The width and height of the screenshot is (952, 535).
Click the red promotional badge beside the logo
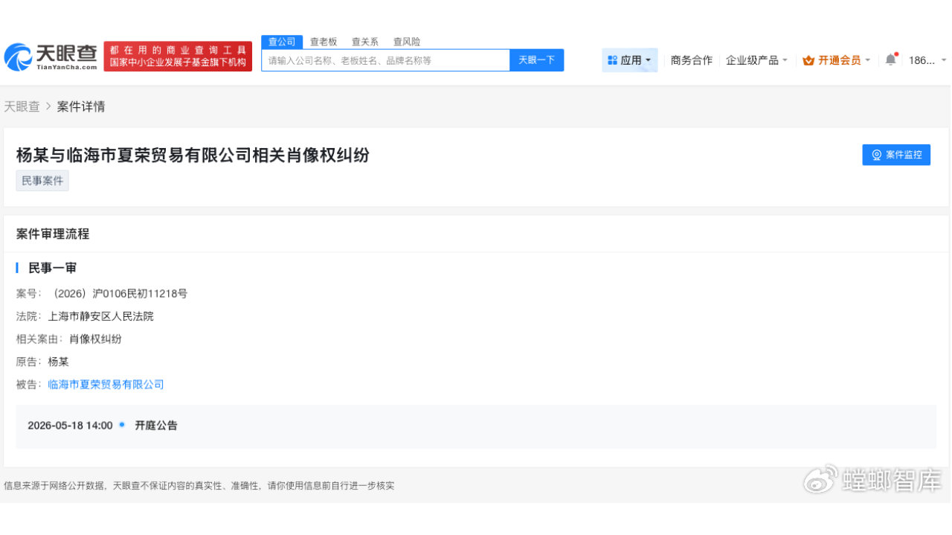(x=177, y=55)
